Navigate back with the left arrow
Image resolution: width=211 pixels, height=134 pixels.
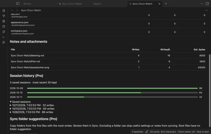pos(12,10)
